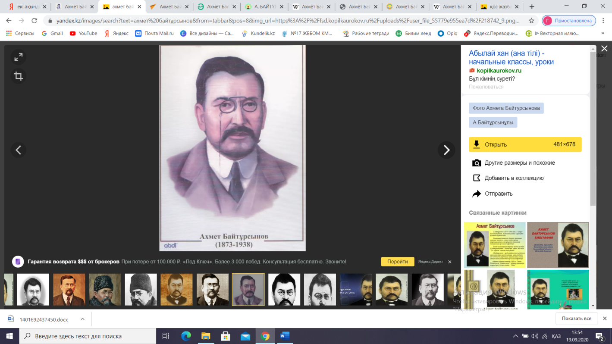Image resolution: width=612 pixels, height=344 pixels.
Task: Open the Яндекс.Переводчик bookmark
Action: click(x=492, y=33)
